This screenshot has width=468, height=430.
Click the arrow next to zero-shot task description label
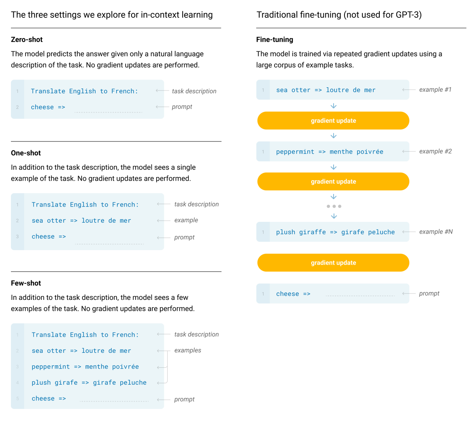click(x=162, y=91)
